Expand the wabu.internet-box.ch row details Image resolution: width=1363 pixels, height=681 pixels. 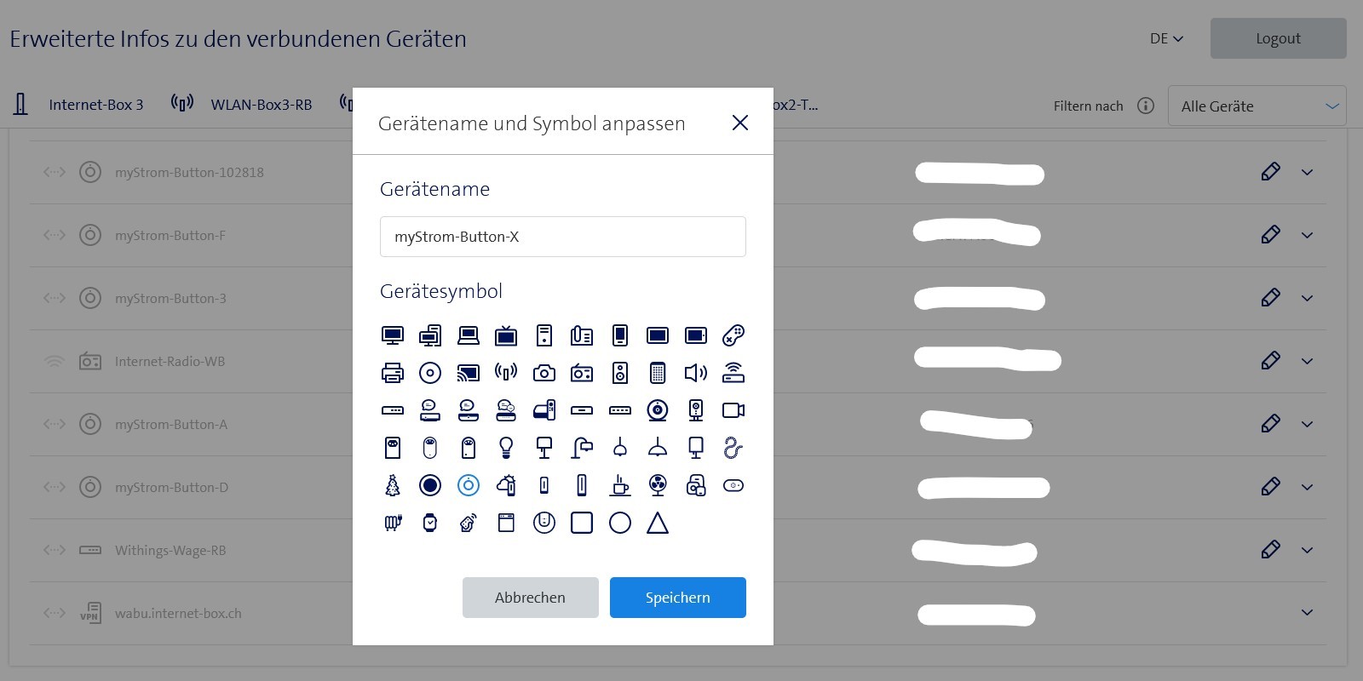tap(1307, 613)
